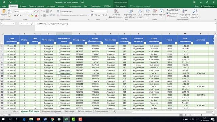Viewport: 217px width, 122px height.
Task: Switch to 'Сводная по тарифам' sheet
Action: pyautogui.click(x=52, y=111)
